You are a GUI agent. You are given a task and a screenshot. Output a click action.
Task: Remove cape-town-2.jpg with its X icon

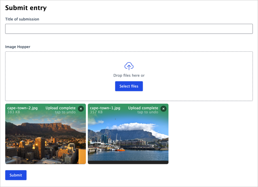pos(81,109)
